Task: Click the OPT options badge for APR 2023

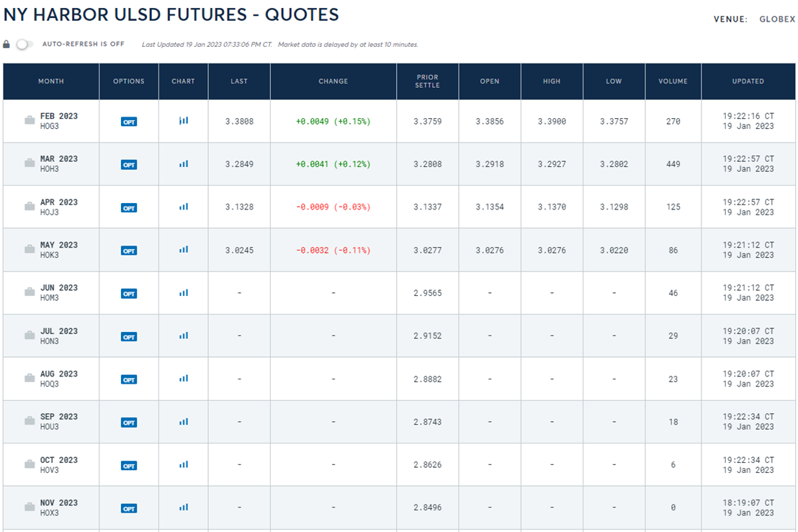Action: (x=129, y=207)
